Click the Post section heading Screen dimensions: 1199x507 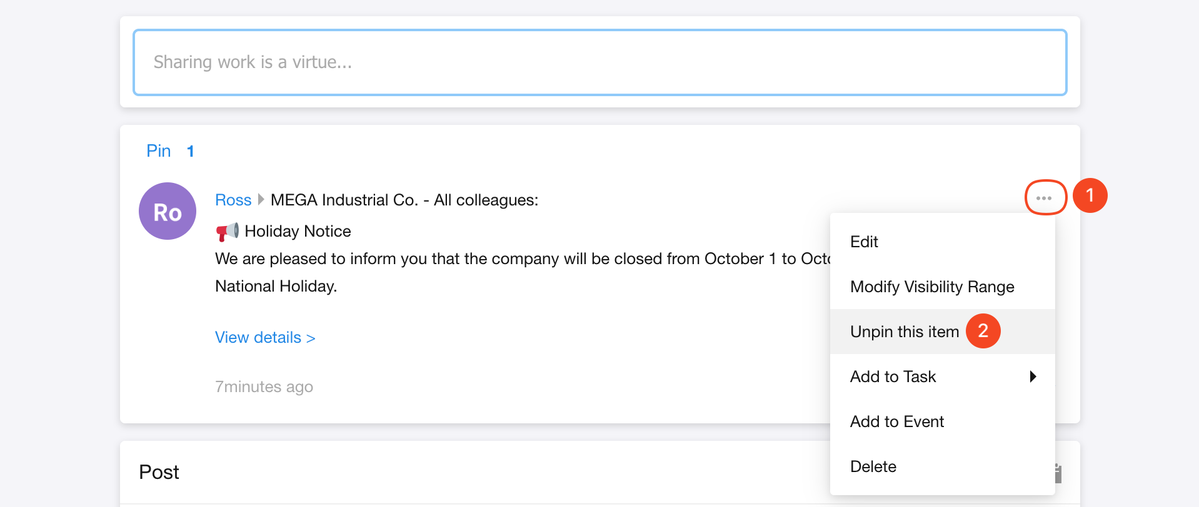tap(159, 472)
